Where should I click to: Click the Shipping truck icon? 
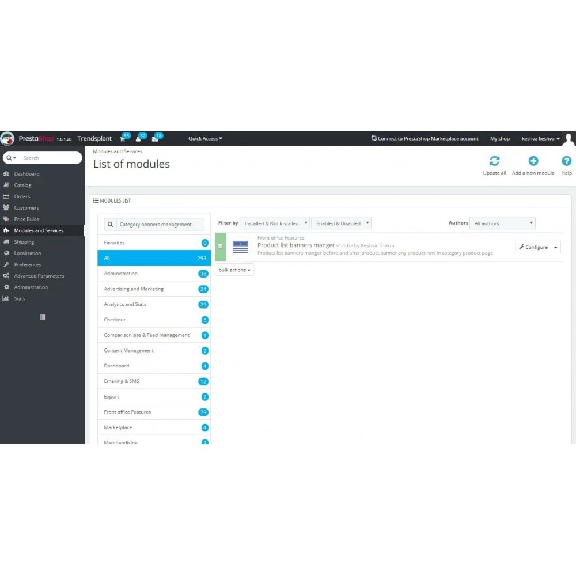point(6,242)
